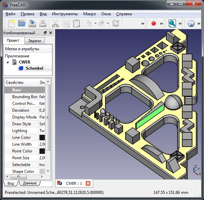
Task: Click the Refresh icon in toolbar
Action: 116,23
